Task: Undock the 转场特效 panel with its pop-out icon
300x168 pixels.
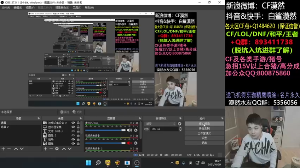Action: pos(180,118)
